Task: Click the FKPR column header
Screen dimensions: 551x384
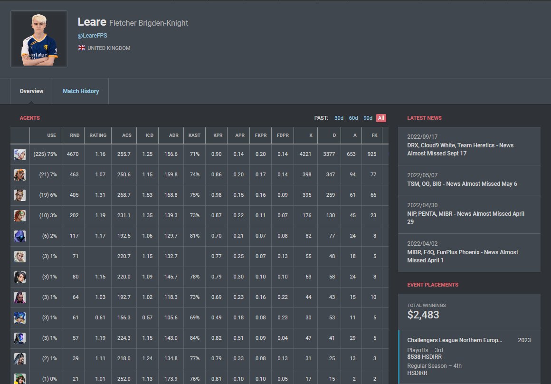Action: [x=261, y=135]
